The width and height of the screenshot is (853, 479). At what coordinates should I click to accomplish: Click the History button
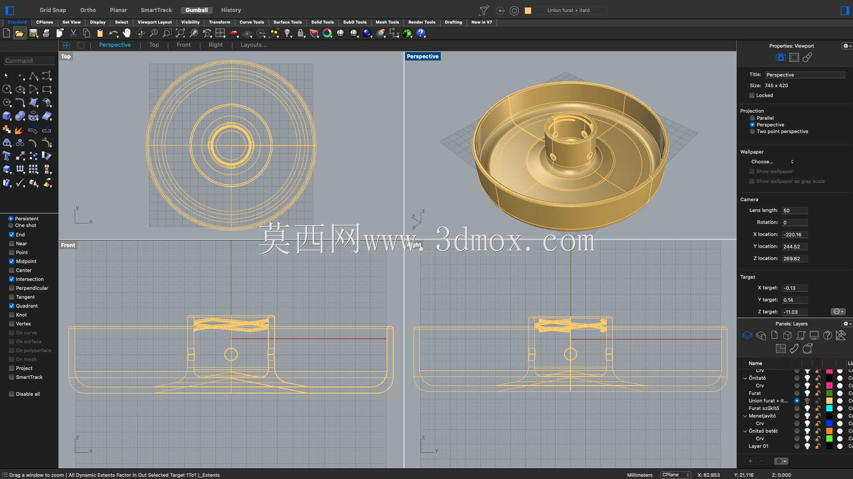pyautogui.click(x=231, y=10)
